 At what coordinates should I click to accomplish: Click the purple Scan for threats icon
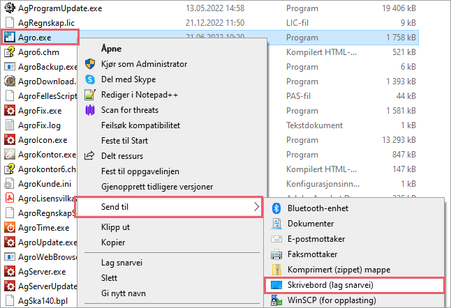[90, 110]
